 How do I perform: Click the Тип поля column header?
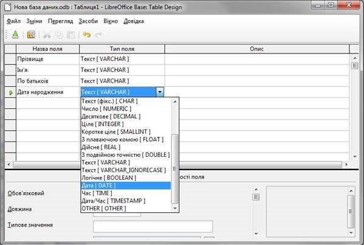click(x=122, y=49)
